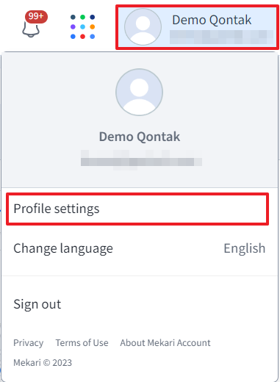Click the green dot in app grid
Viewport: 280px width, 382px height.
point(82,17)
